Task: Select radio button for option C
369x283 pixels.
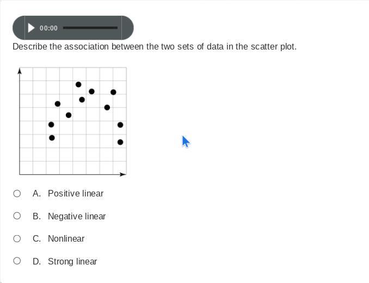Action: coord(17,238)
